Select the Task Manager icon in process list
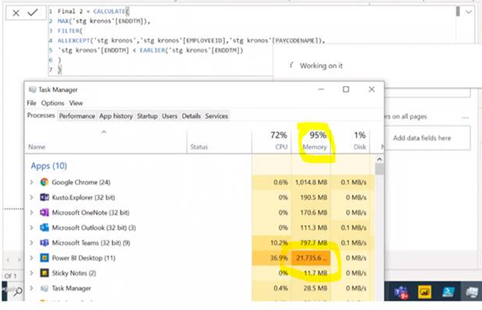This screenshot has width=482, height=310. tap(44, 288)
